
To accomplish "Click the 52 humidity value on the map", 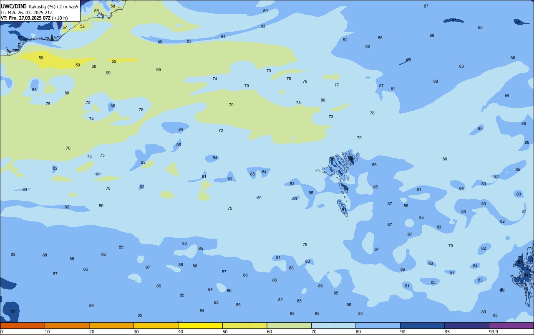I will [82, 26].
